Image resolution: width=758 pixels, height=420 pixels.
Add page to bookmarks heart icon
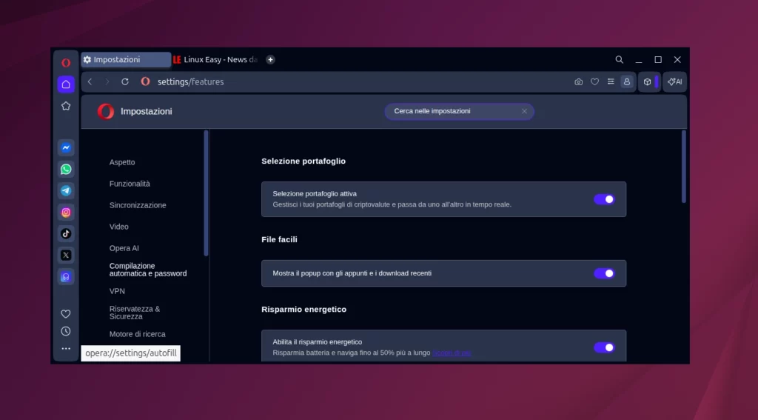(x=594, y=81)
